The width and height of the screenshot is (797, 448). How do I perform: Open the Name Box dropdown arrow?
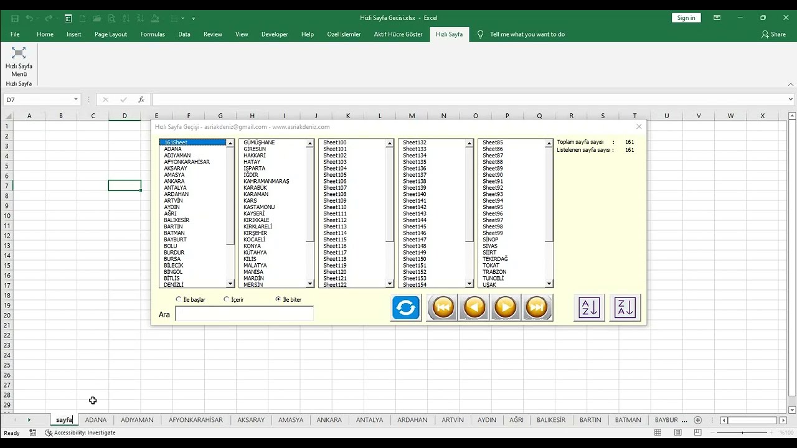pos(76,100)
